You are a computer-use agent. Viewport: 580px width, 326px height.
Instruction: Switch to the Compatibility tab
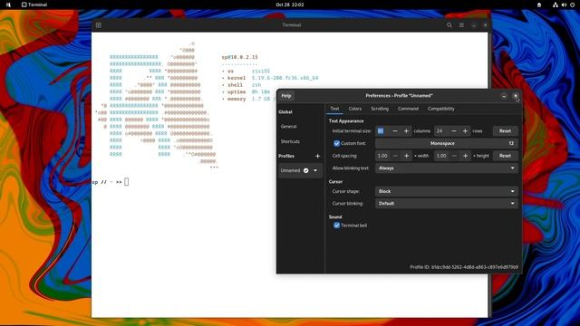pyautogui.click(x=441, y=109)
